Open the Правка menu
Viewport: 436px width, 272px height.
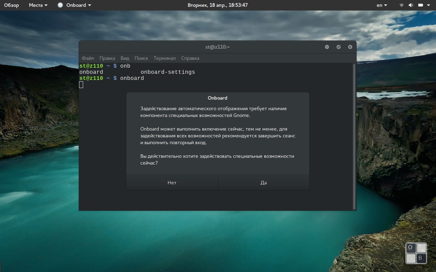click(x=107, y=58)
